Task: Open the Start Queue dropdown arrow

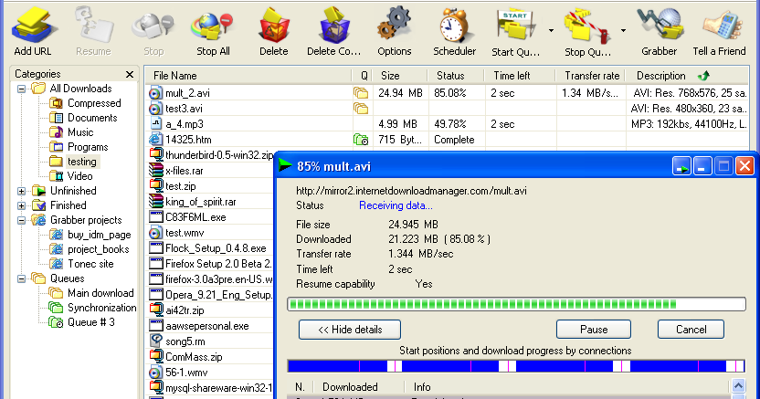Action: tap(551, 30)
